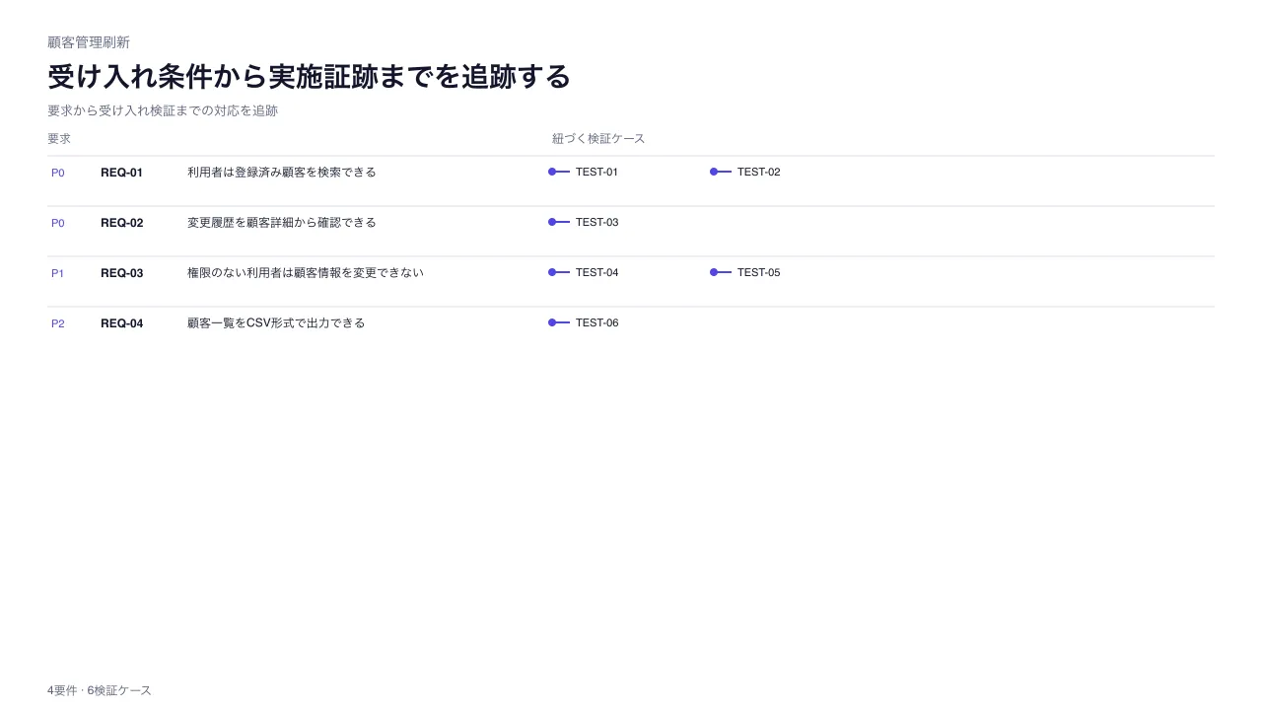
Task: Click the TEST-05 link marker icon
Action: [721, 272]
